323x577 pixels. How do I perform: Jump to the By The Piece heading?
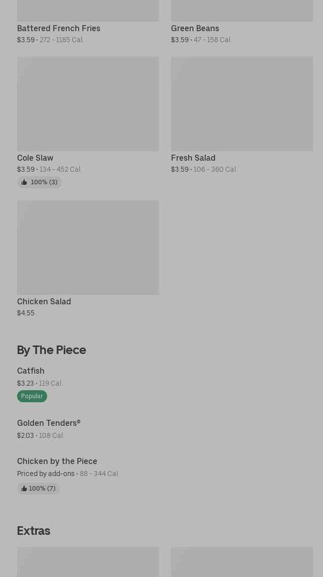[x=52, y=350]
